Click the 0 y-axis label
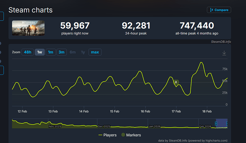The height and width of the screenshot is (143, 246). pos(226,104)
